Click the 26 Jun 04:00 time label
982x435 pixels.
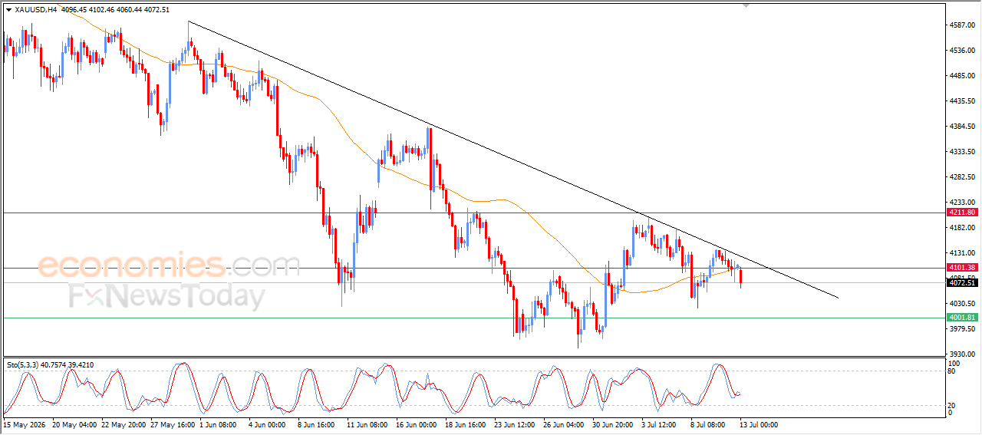[x=565, y=424]
